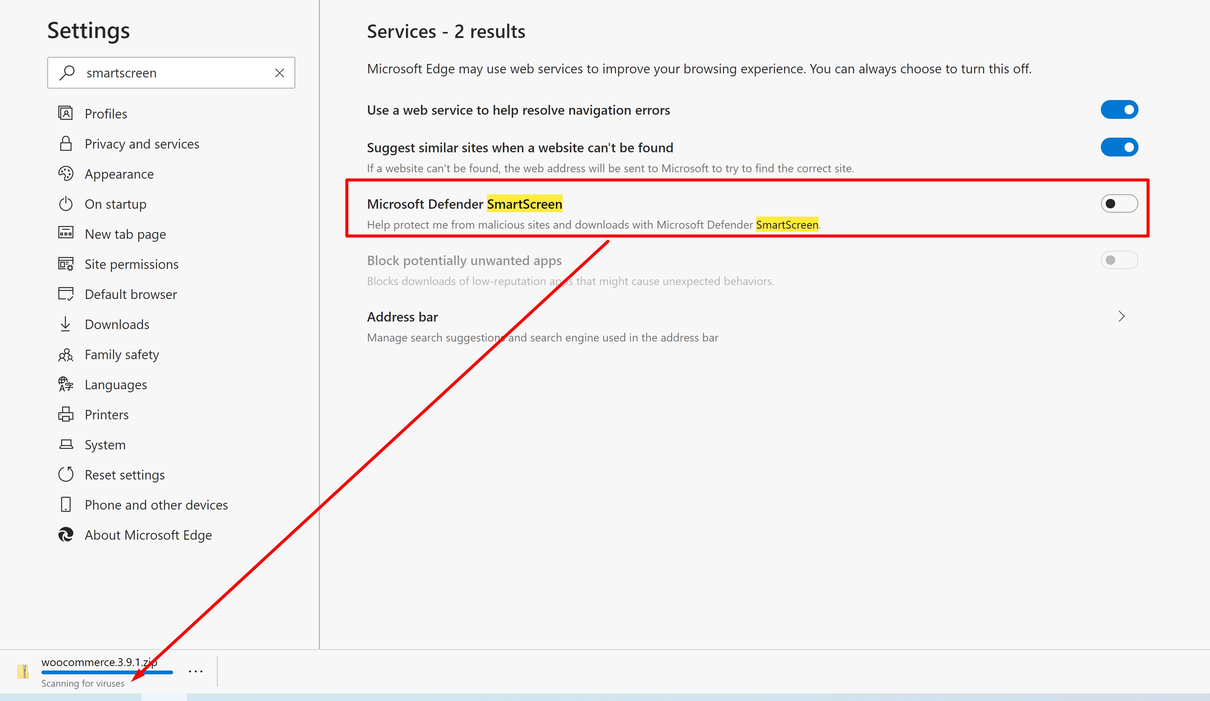Image resolution: width=1210 pixels, height=701 pixels.
Task: Clear the smartscreen search with X
Action: click(x=280, y=73)
